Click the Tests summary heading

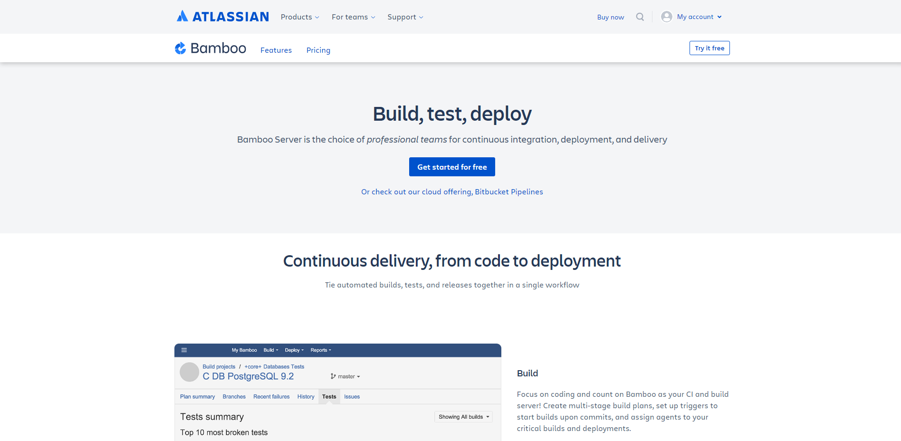click(x=212, y=417)
